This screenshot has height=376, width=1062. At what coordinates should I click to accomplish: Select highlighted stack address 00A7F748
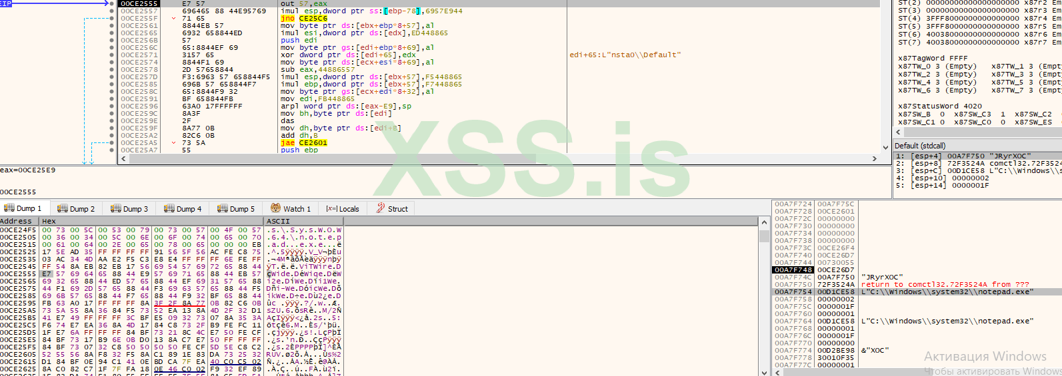793,270
